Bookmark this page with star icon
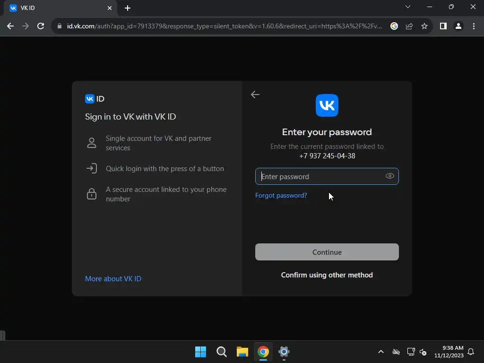This screenshot has height=363, width=484. pos(424,26)
